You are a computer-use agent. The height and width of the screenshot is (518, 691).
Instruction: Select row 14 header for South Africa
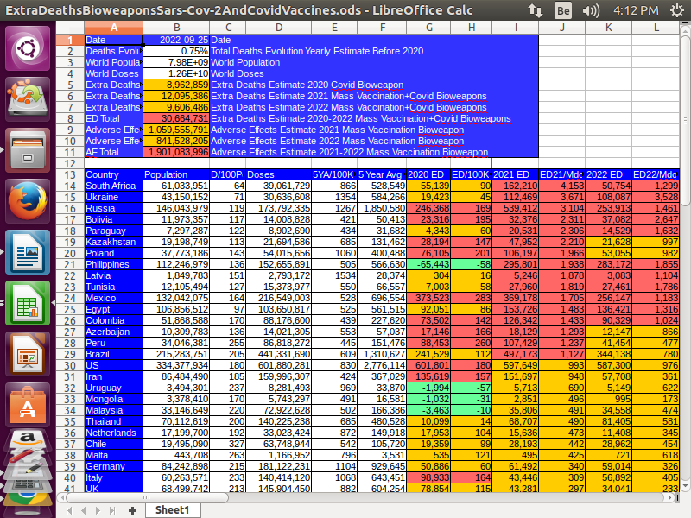[70, 186]
